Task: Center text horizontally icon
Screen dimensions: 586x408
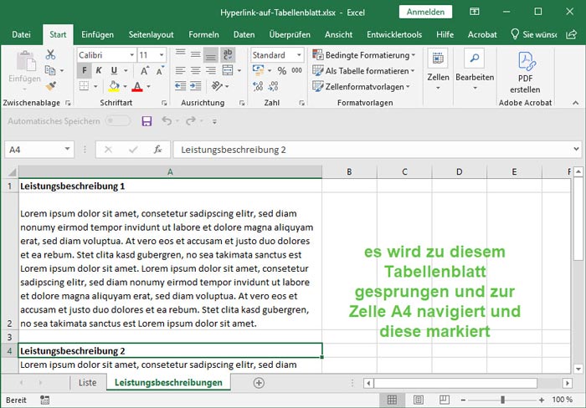Action: [195, 70]
